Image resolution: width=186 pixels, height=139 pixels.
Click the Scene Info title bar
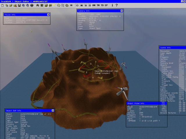(173, 47)
